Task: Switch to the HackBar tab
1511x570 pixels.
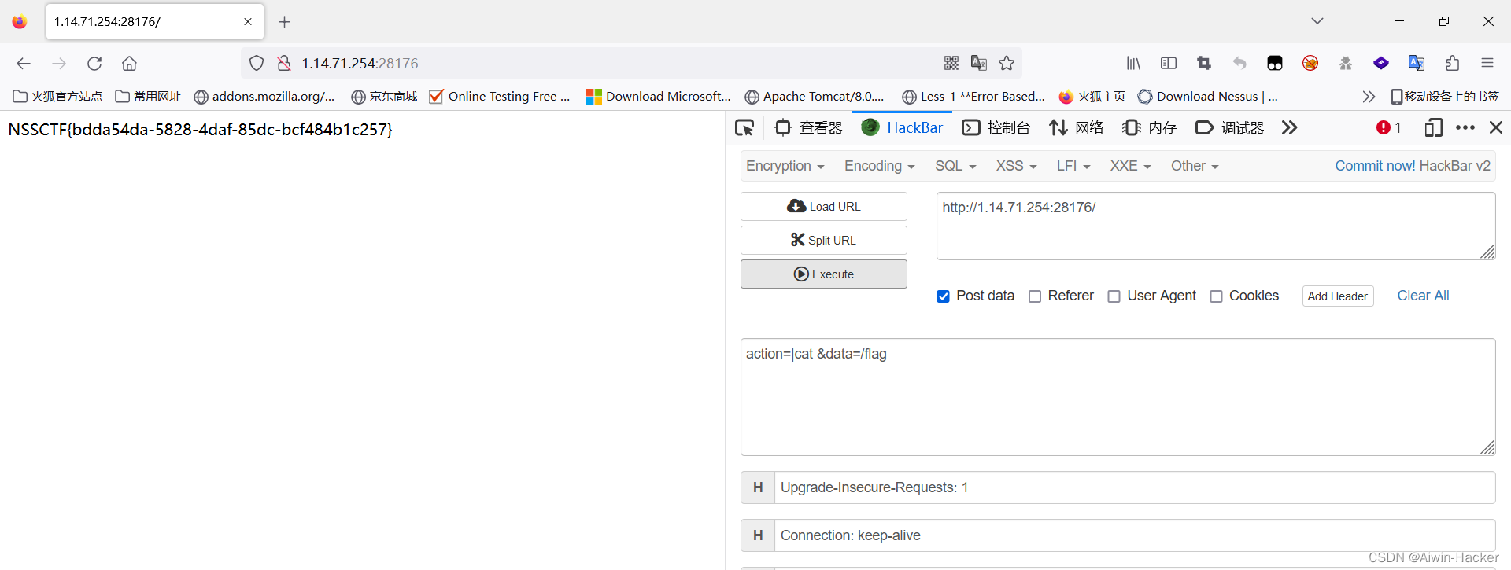Action: pos(902,127)
